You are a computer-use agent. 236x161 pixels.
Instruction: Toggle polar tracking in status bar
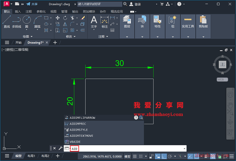coord(170,156)
